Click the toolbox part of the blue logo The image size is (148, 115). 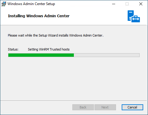(x=136, y=19)
